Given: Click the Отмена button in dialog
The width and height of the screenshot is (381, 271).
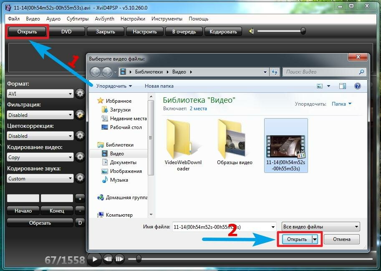Looking at the screenshot, I should [342, 239].
